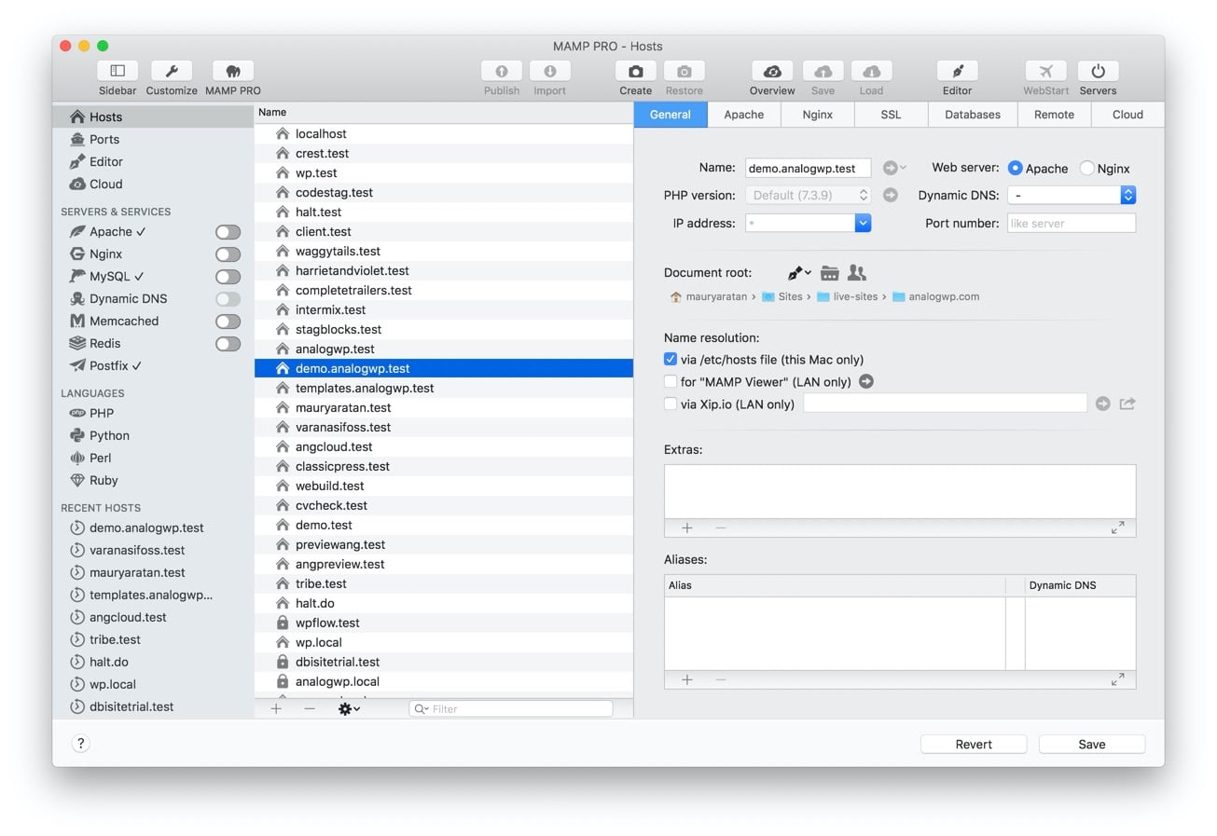Click the cloud Save toolbar icon
The image size is (1217, 836).
click(x=823, y=71)
